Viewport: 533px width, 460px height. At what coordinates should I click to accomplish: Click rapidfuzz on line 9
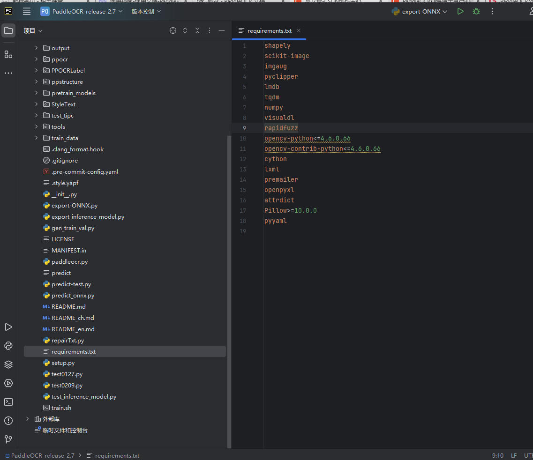(x=281, y=128)
